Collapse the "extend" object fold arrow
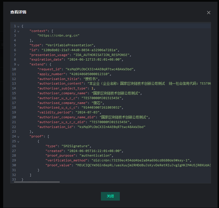 click(x=18, y=65)
